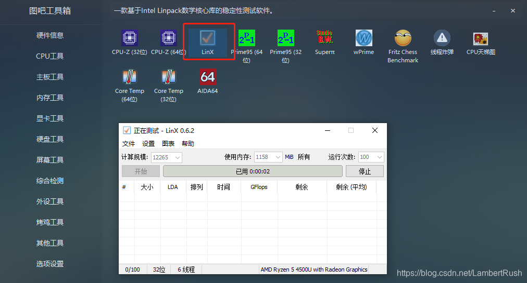Select 硬盘工具 in sidebar
This screenshot has width=527, height=283.
[50, 139]
